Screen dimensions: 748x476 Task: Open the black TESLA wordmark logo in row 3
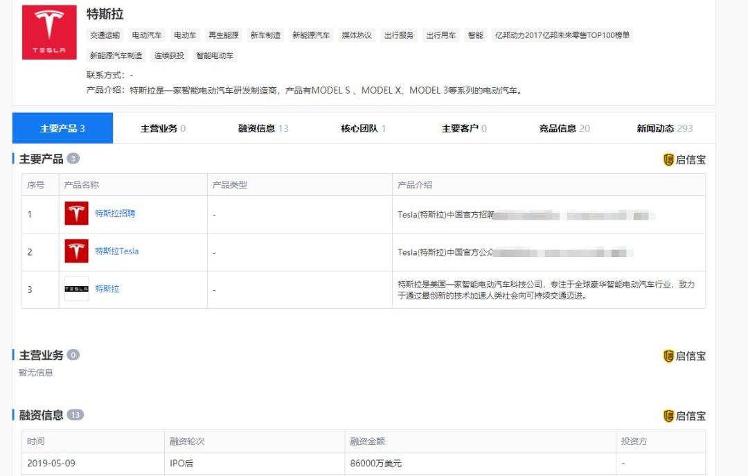76,289
